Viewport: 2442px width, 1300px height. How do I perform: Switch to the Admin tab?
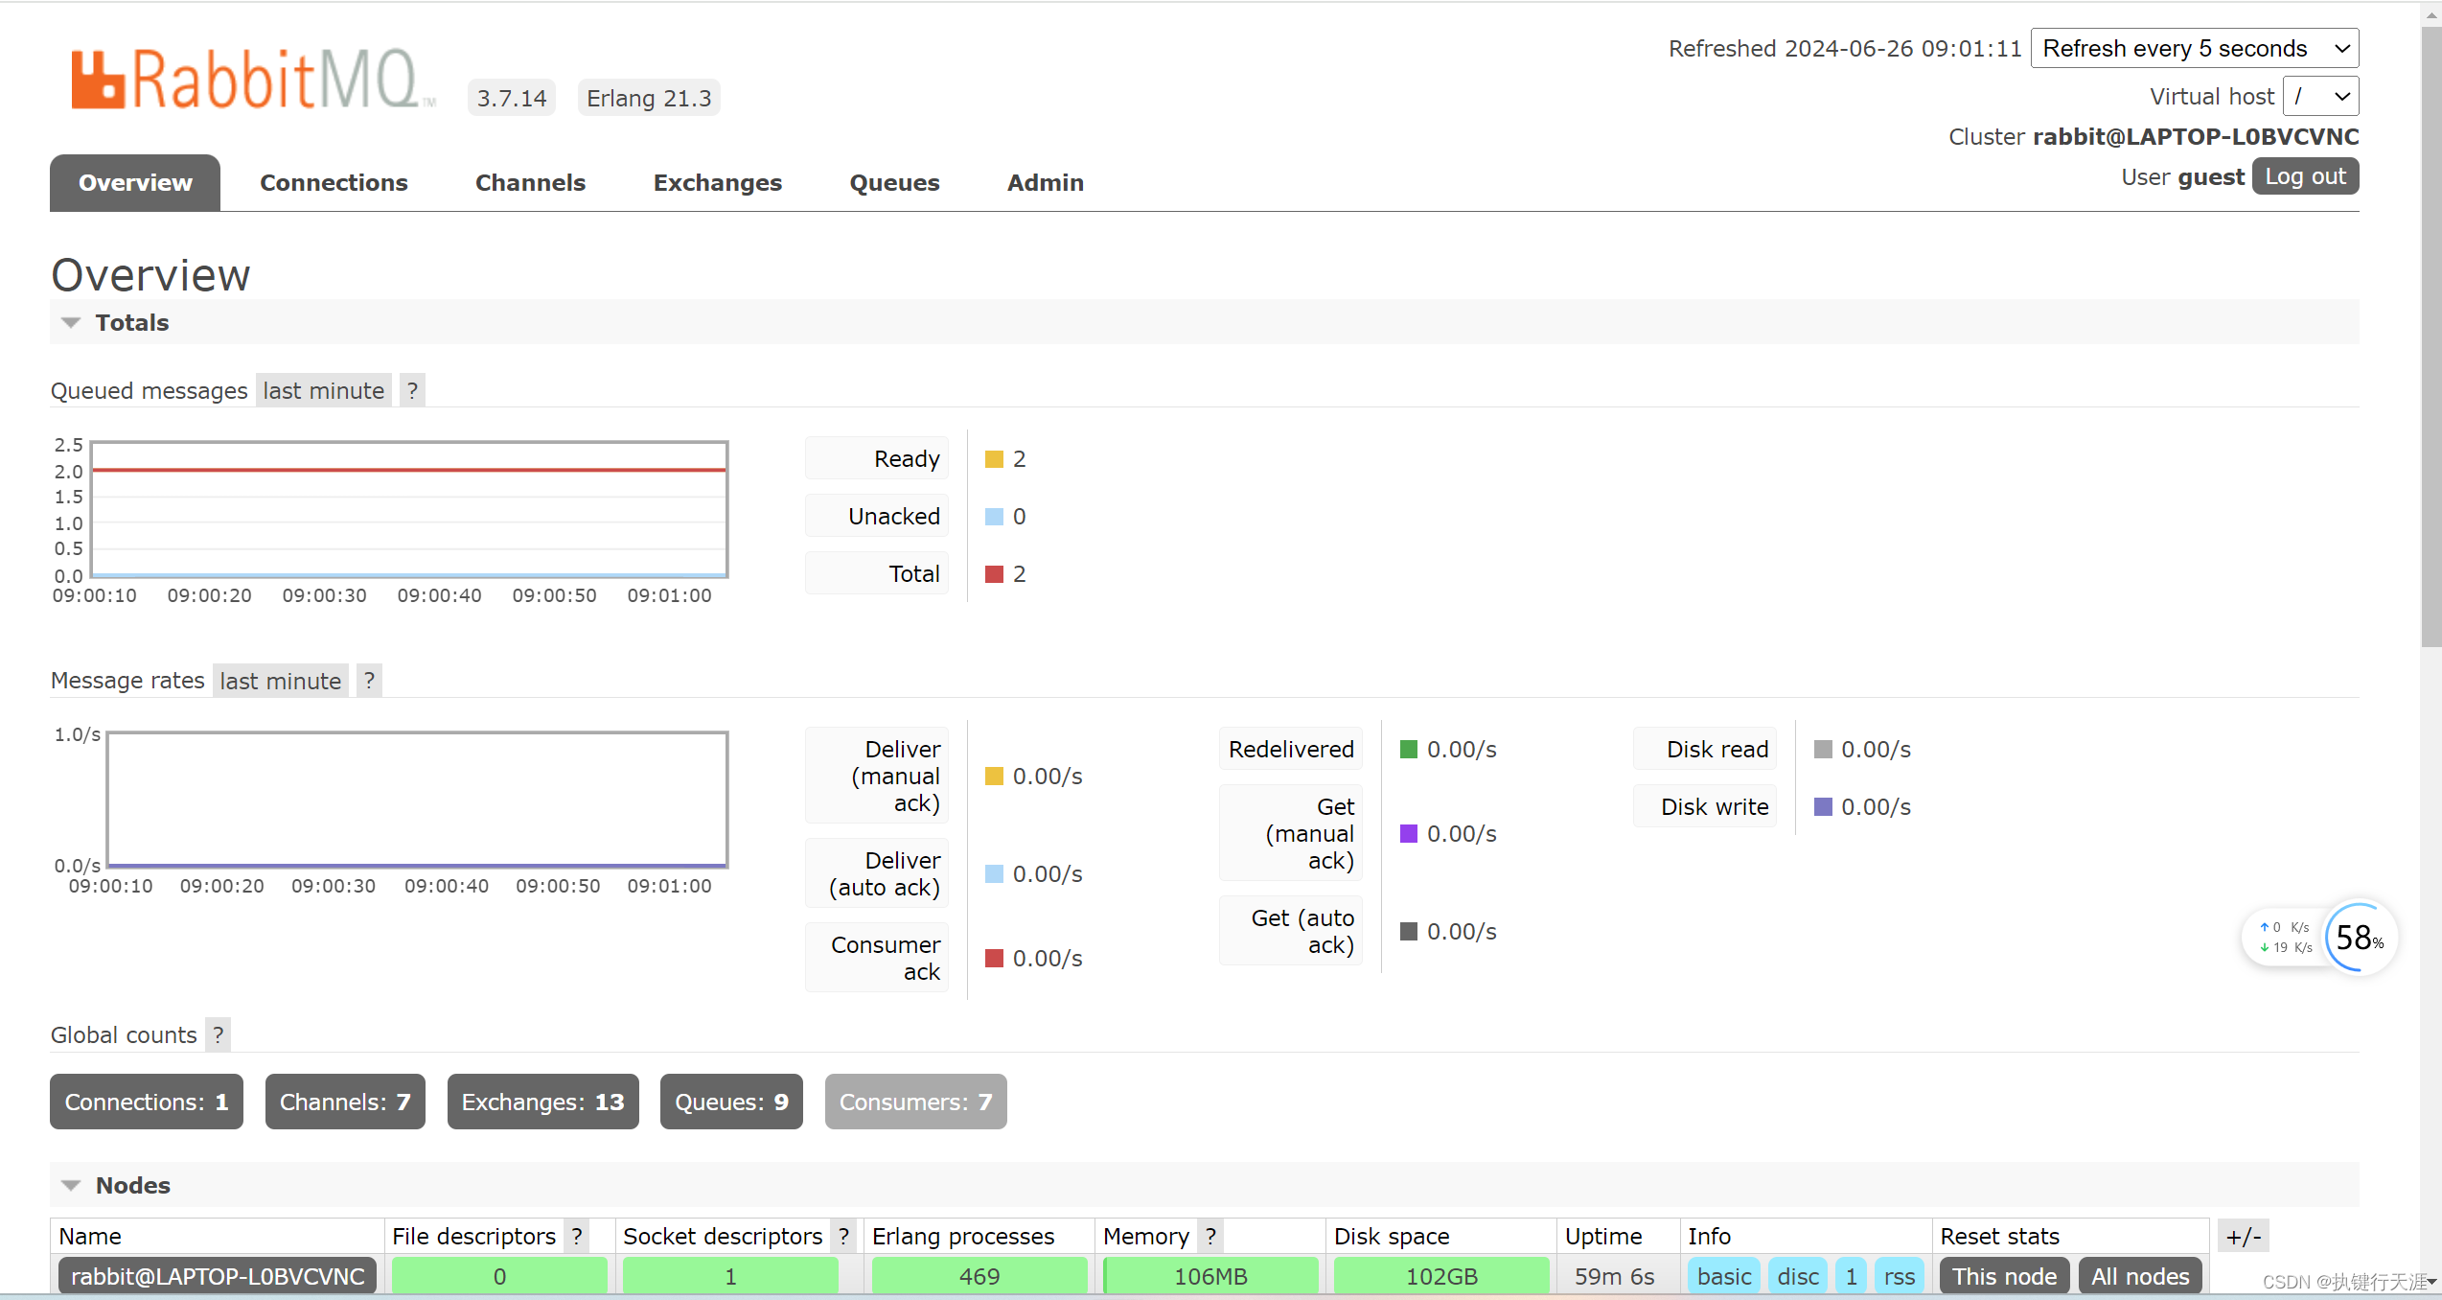point(1046,182)
